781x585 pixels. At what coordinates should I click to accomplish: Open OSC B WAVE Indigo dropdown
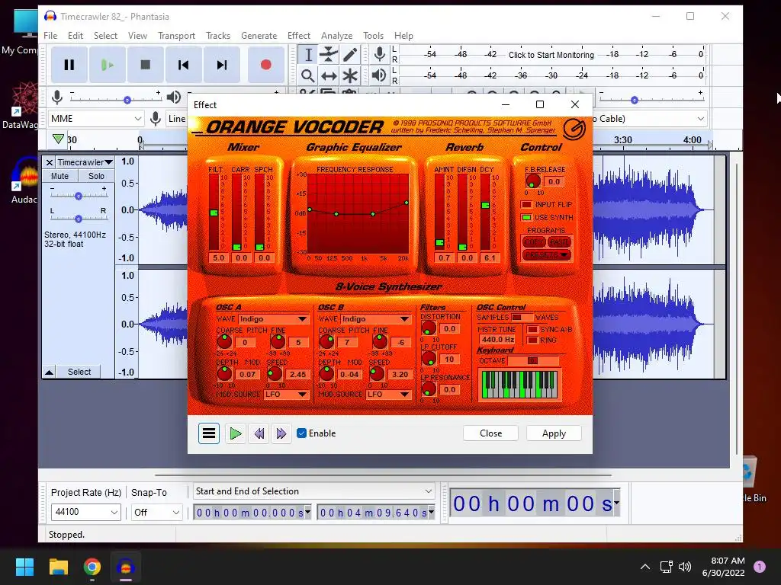375,319
